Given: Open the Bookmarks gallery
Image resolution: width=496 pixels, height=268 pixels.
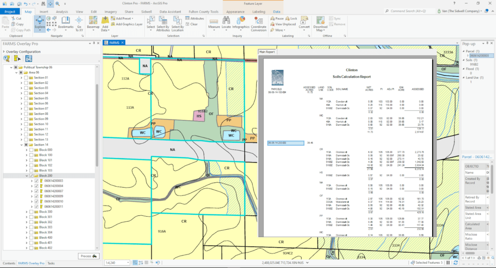Looking at the screenshot, I should pyautogui.click(x=65, y=23).
